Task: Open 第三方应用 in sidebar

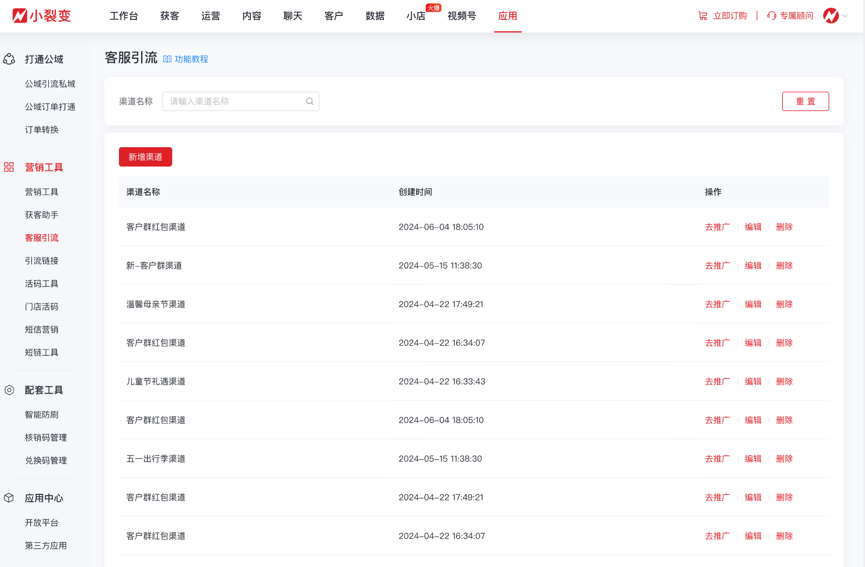Action: pos(46,546)
